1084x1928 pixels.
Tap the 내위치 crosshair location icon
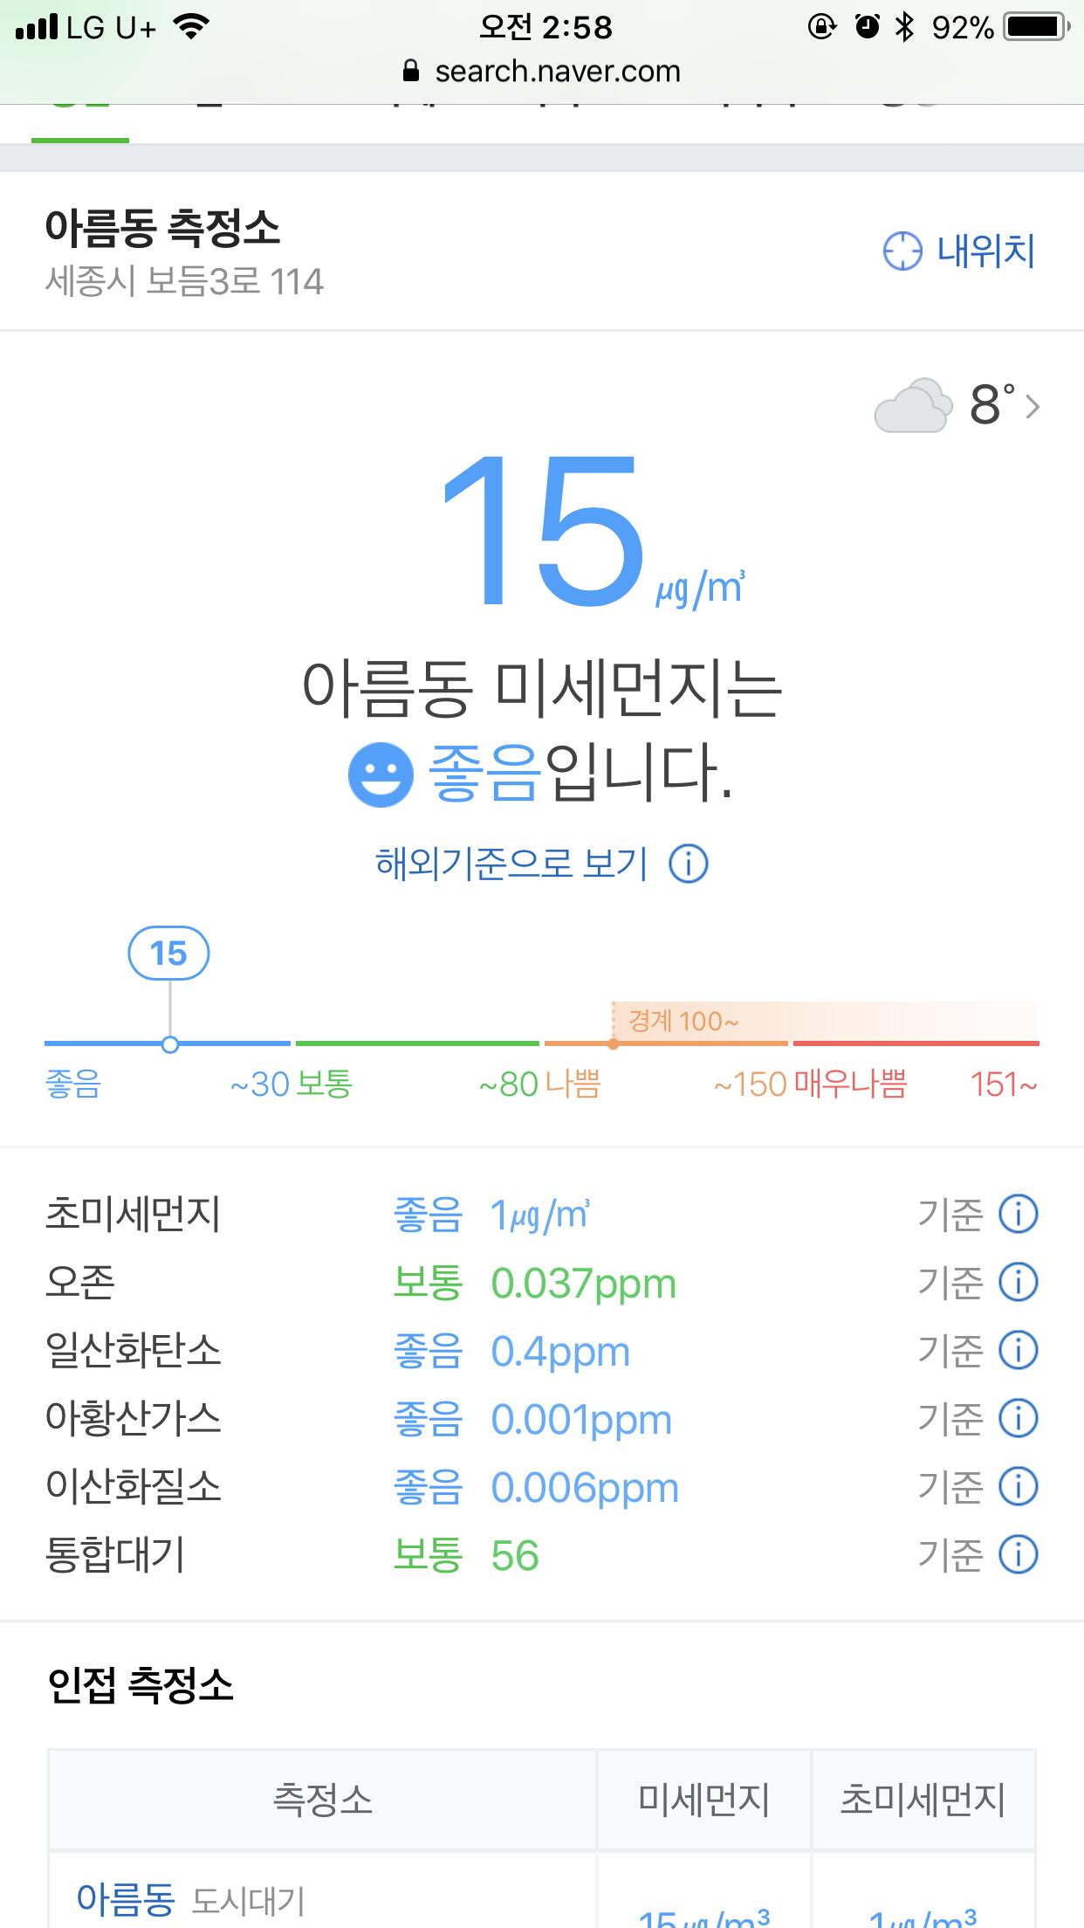point(902,251)
